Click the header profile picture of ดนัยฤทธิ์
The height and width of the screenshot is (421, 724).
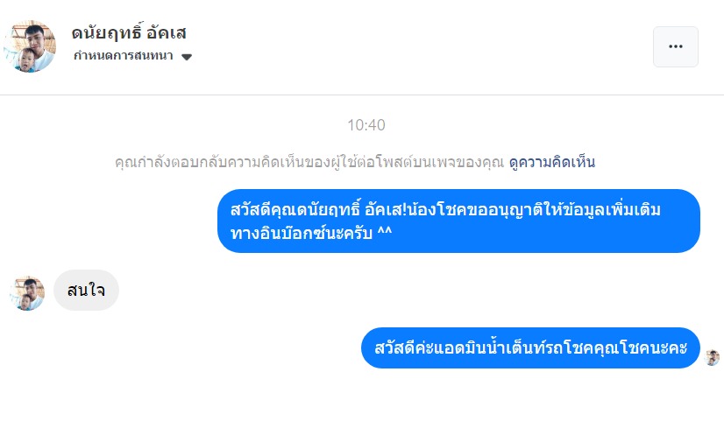click(29, 46)
